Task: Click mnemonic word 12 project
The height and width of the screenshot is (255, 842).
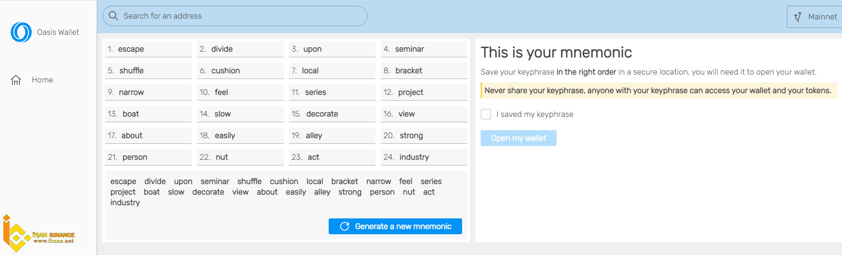Action: 424,92
